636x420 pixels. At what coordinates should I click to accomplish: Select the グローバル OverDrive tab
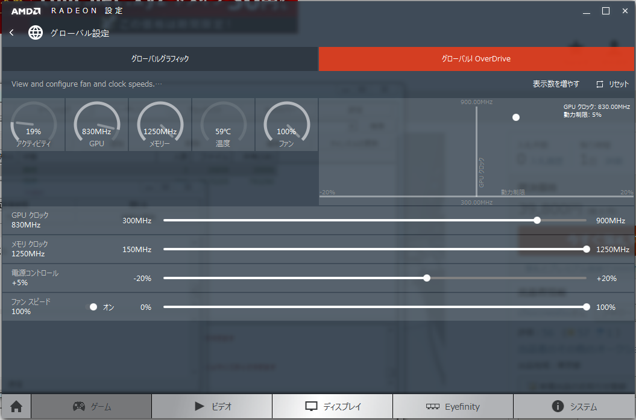pyautogui.click(x=476, y=59)
